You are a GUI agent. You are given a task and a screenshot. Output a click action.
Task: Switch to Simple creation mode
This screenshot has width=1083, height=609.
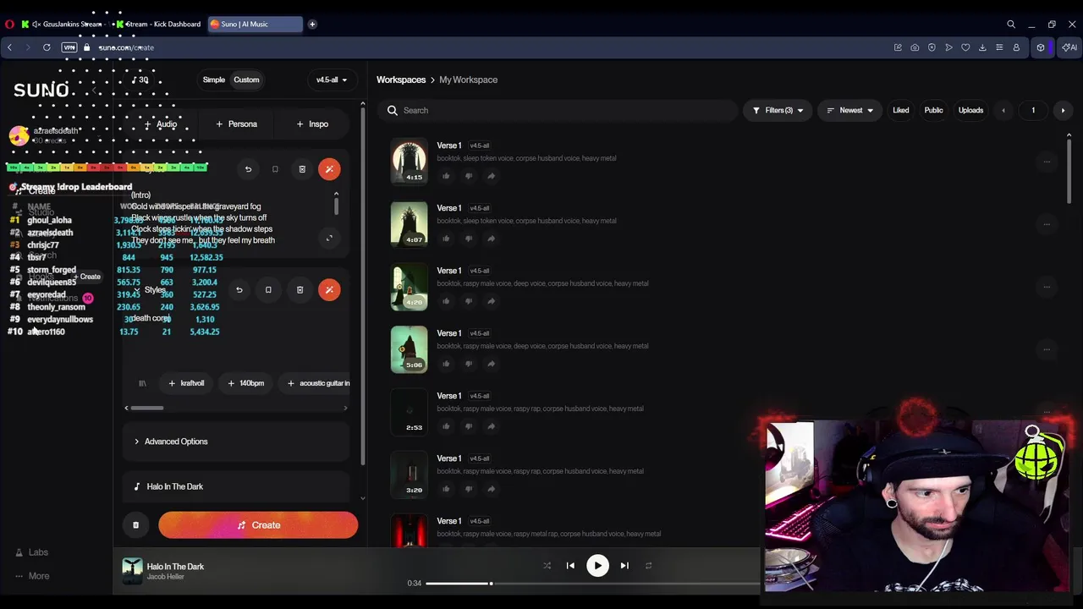pyautogui.click(x=213, y=80)
